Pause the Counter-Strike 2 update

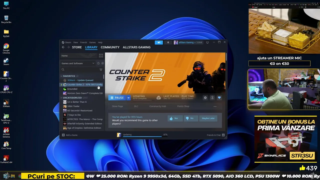pos(117,98)
